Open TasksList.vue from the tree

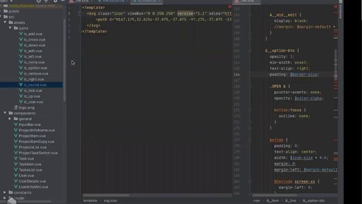31,170
